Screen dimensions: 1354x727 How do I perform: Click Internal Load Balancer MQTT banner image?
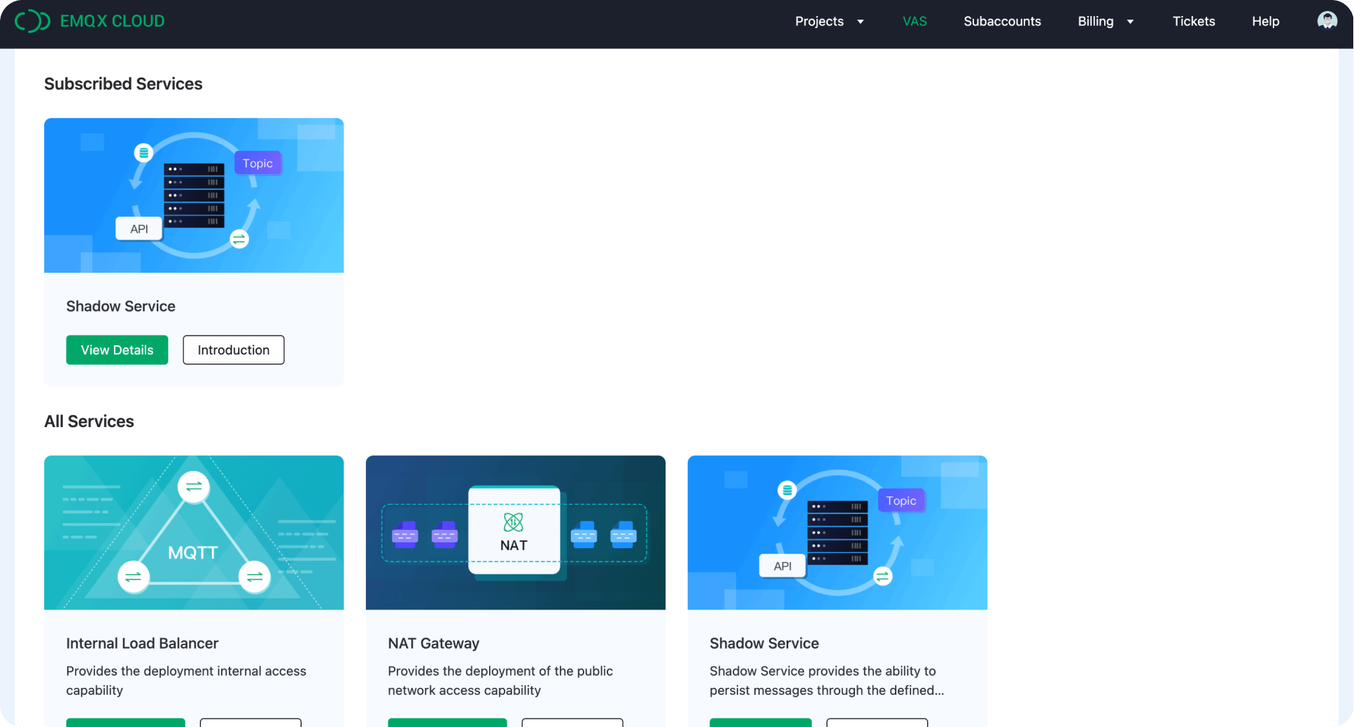tap(194, 533)
